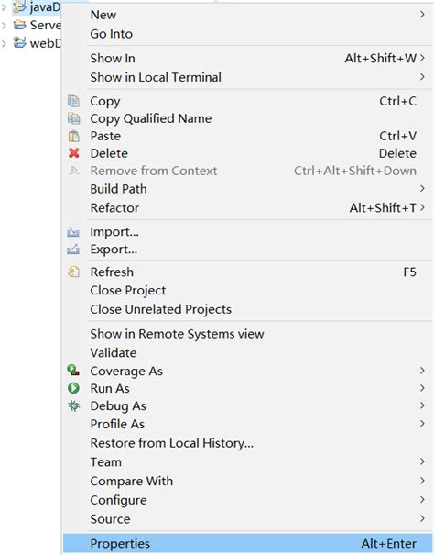Select Compare With menu entry

coord(247,481)
